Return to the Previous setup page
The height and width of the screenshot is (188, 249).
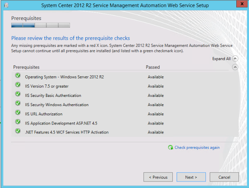point(158,177)
